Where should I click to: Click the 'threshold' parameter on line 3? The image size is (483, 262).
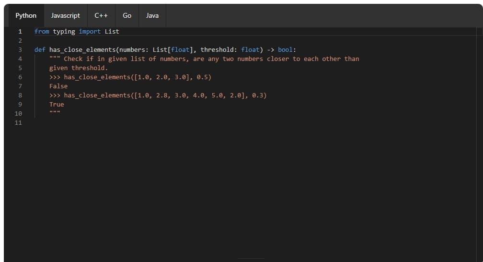pos(217,50)
